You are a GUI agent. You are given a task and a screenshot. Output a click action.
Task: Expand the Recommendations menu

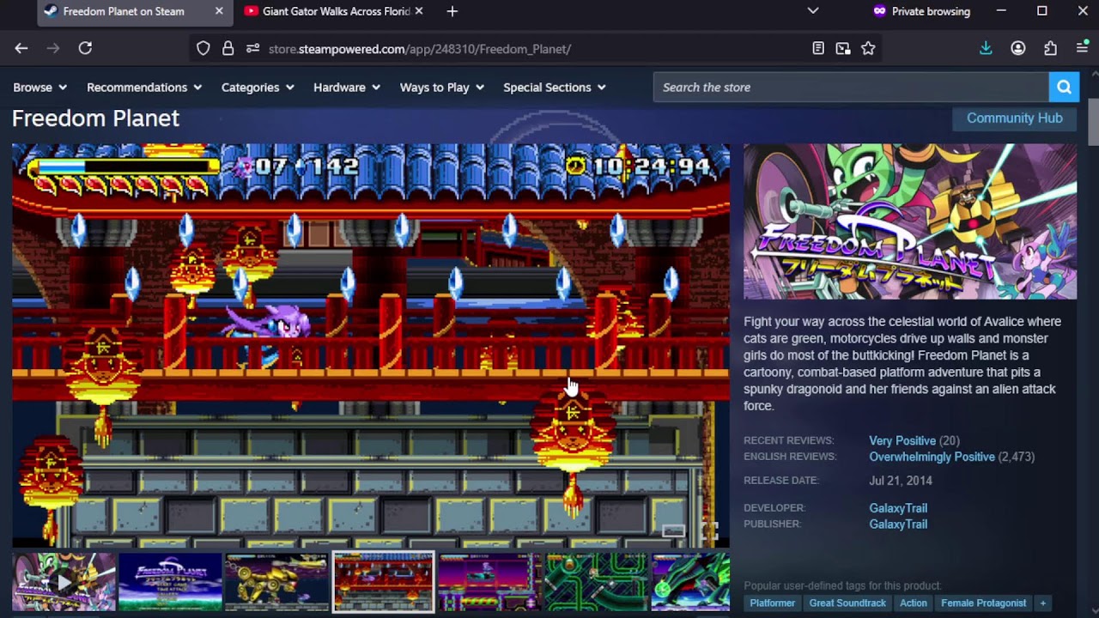pos(144,88)
